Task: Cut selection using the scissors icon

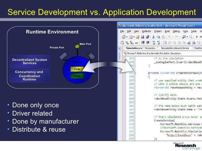Action: pyautogui.click(x=153, y=37)
